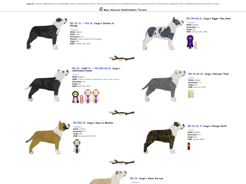
Task: Jump to Scottish Terrier section
Action: (x=162, y=4)
